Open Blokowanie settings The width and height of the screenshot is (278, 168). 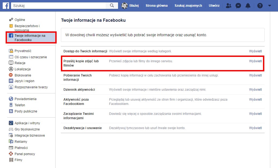click(x=23, y=75)
